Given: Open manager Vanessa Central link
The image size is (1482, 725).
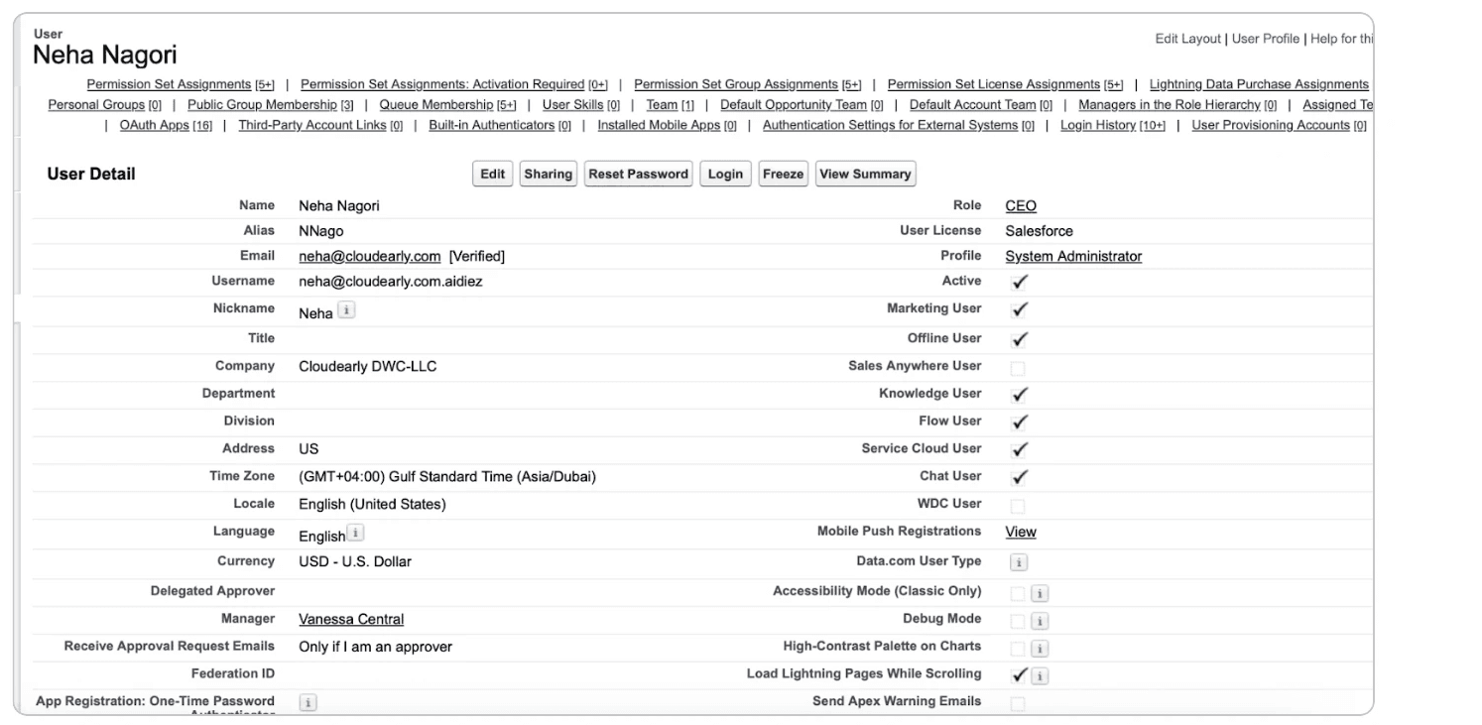Looking at the screenshot, I should tap(351, 619).
